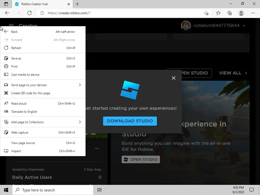This screenshot has width=260, height=195.
Task: Open the Favorites list icon
Action: click(218, 13)
